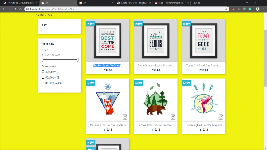Open the browser home page icon
267x150 pixels.
click(21, 9)
